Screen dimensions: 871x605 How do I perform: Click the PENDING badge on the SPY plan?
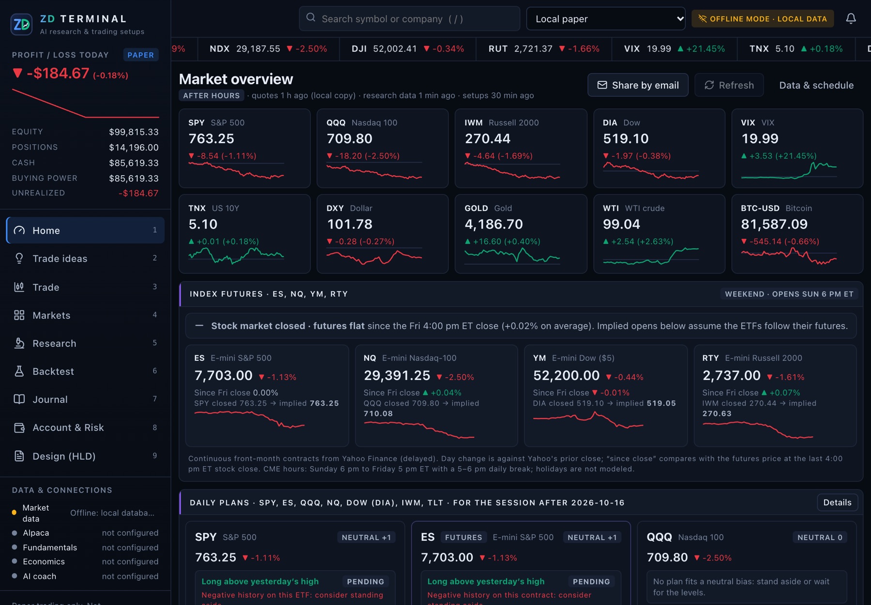click(x=365, y=581)
